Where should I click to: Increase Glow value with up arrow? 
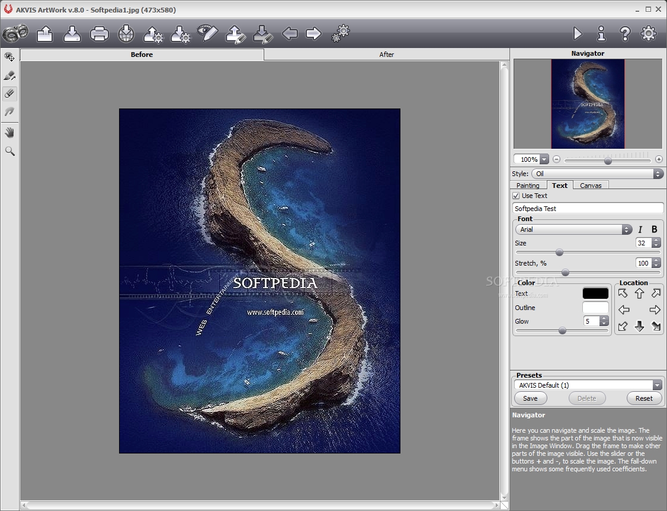[604, 318]
